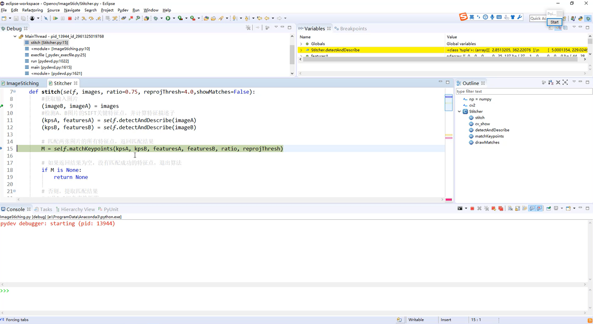Click the Variables horizontal scrollbar
The width and height of the screenshot is (593, 324).
[441, 59]
